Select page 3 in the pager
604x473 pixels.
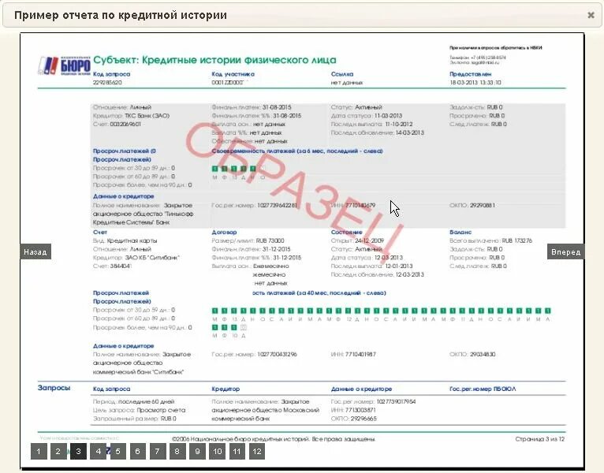click(x=78, y=452)
